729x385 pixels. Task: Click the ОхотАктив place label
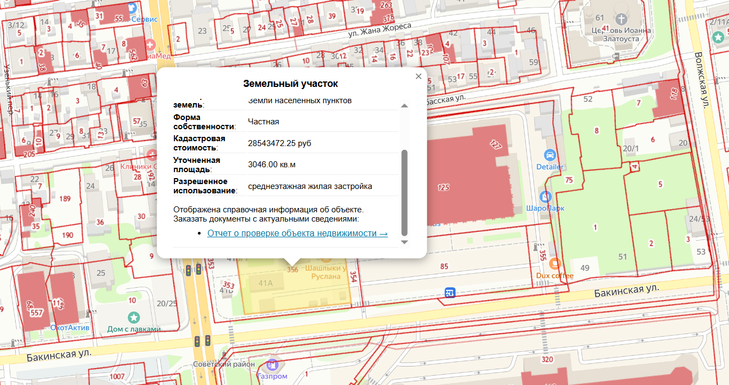click(70, 327)
